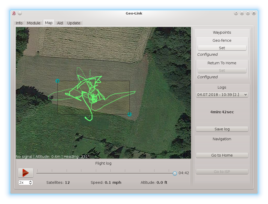Click the shade (down arrow) title bar button
This screenshot has width=268, height=204.
point(242,13)
